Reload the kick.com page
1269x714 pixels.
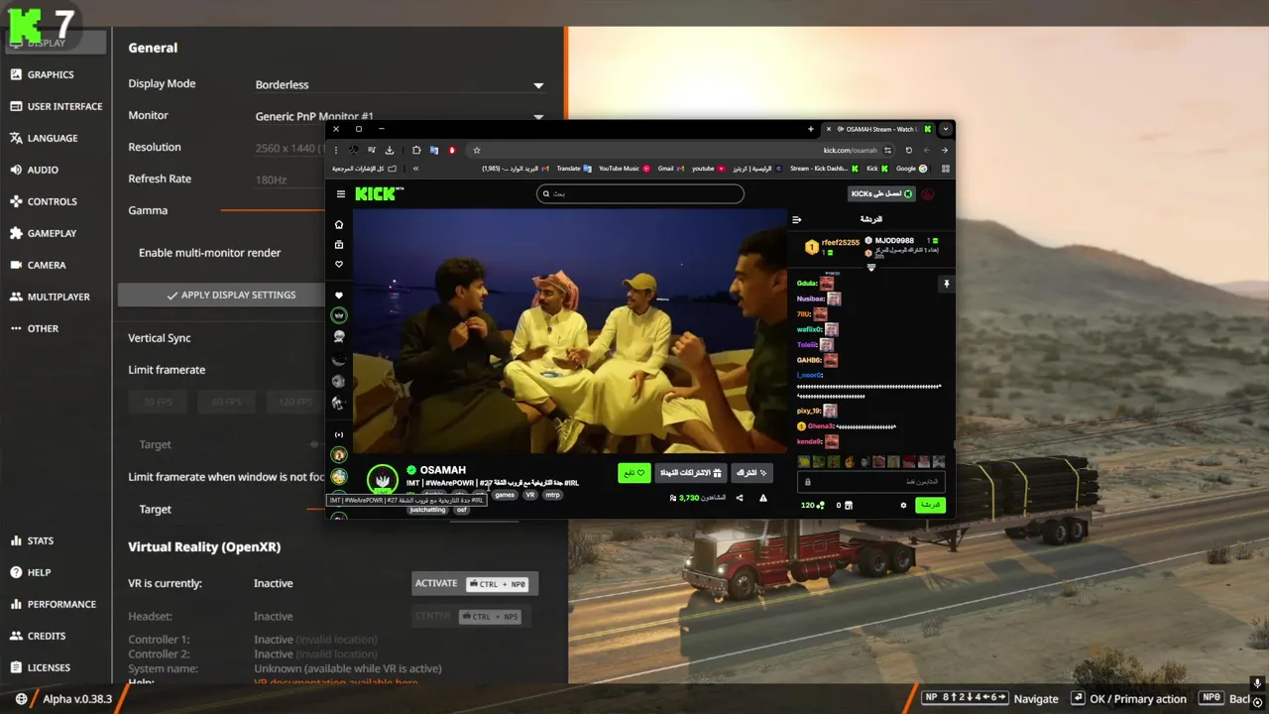(908, 151)
